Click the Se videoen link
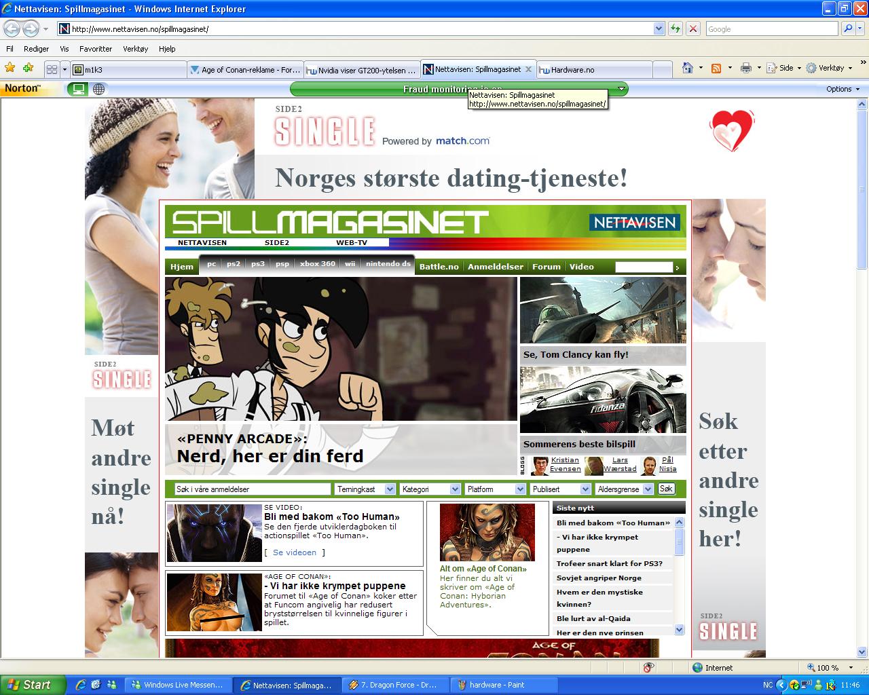The height and width of the screenshot is (695, 869). (295, 552)
